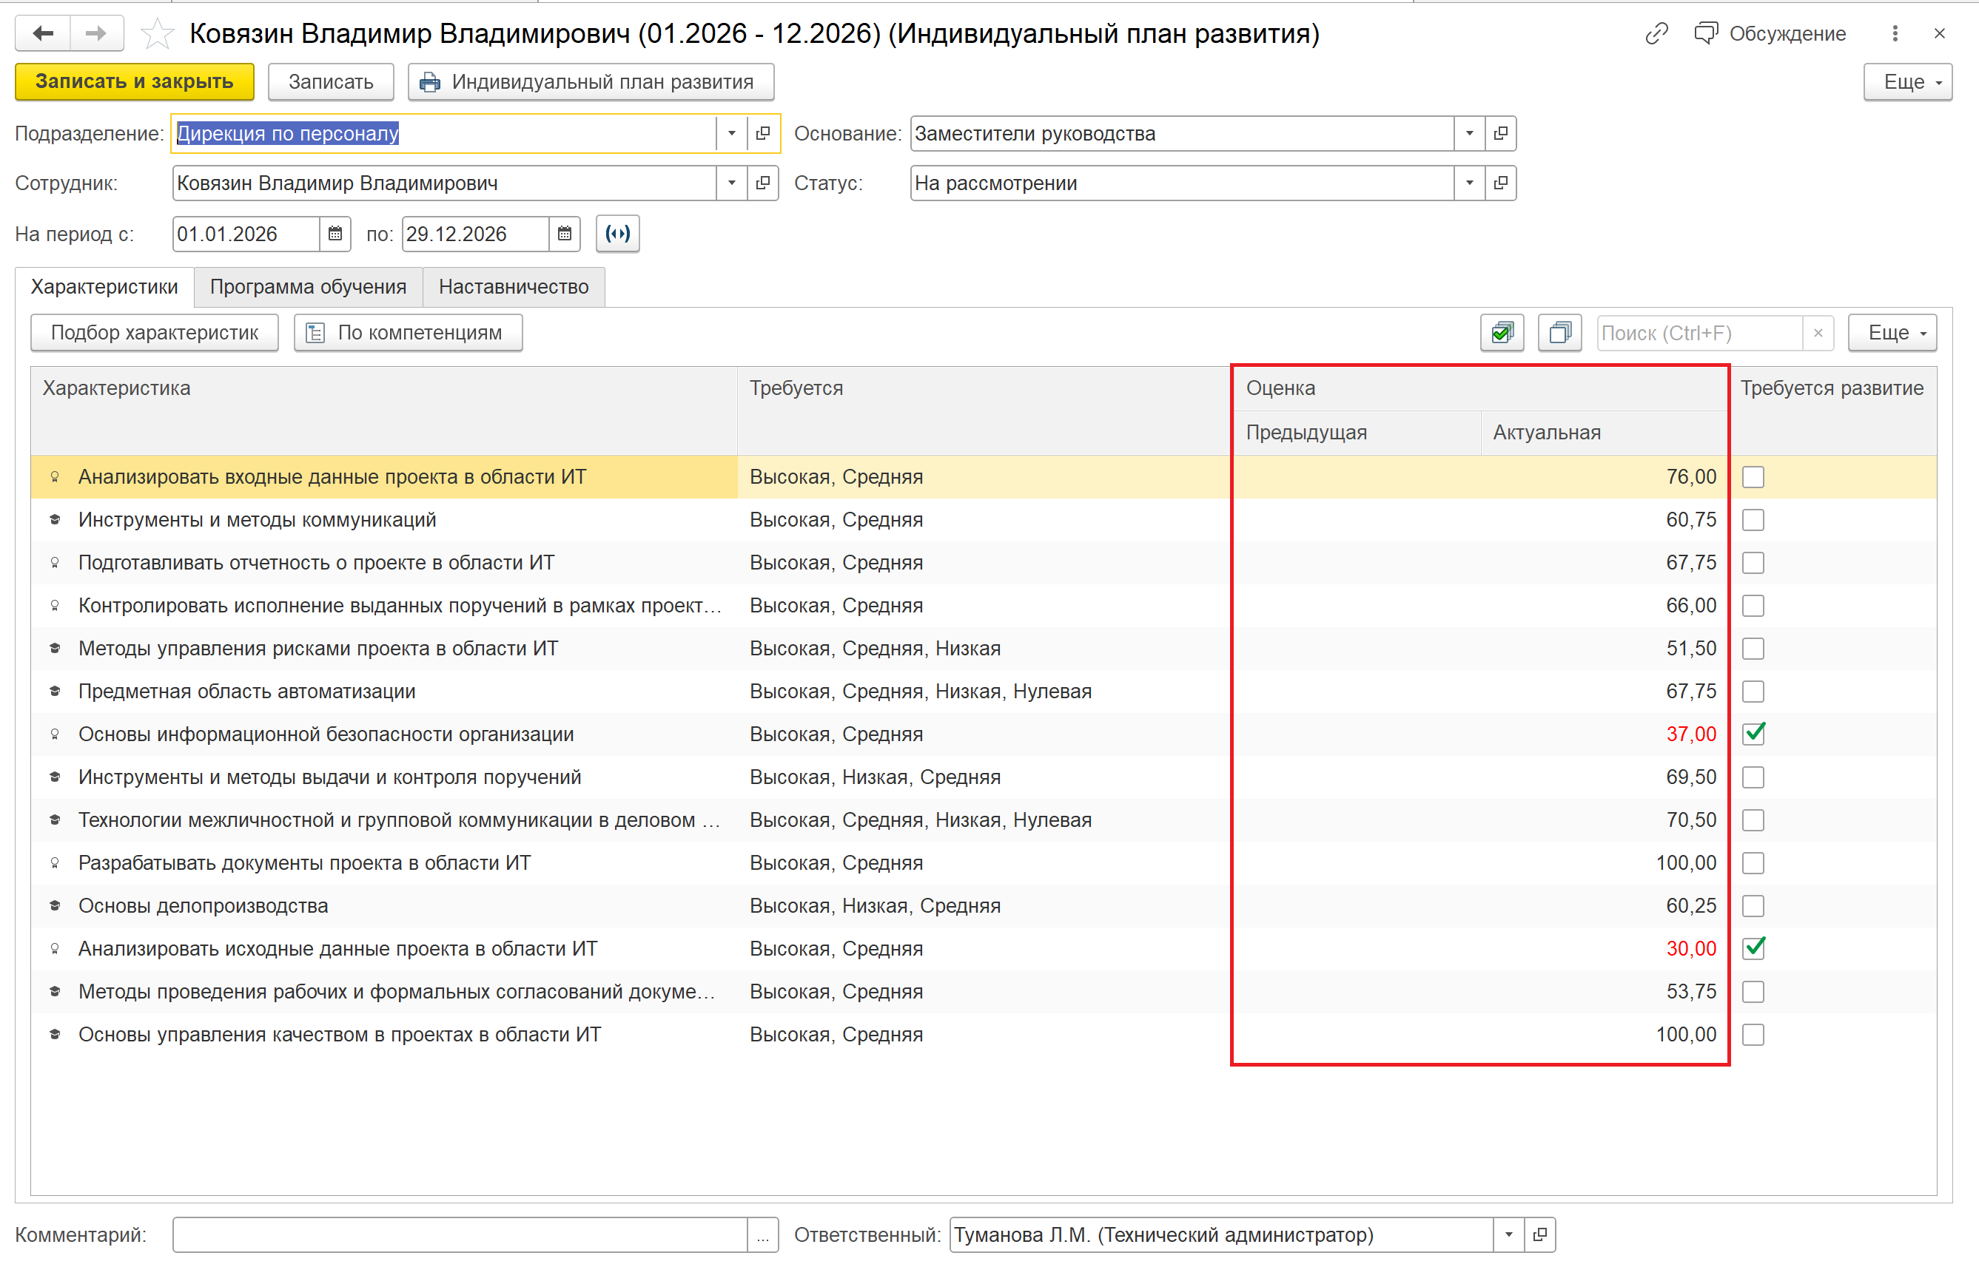
Task: Click the copy link chain icon
Action: 1656,34
